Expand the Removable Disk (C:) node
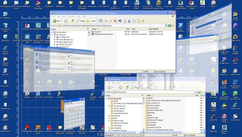The width and height of the screenshot is (242, 137). [54, 40]
